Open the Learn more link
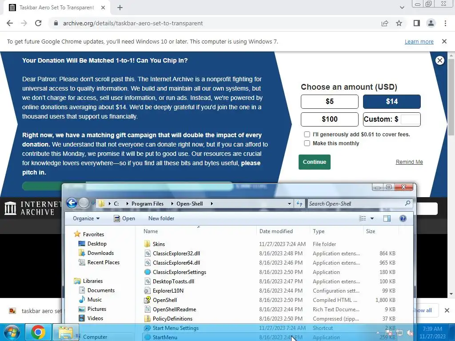Screen dimensions: 455x341 point(419,41)
